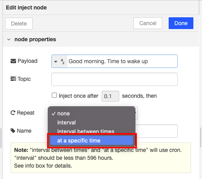This screenshot has height=179, width=202.
Task: Click the Topic list icon
Action: point(13,79)
